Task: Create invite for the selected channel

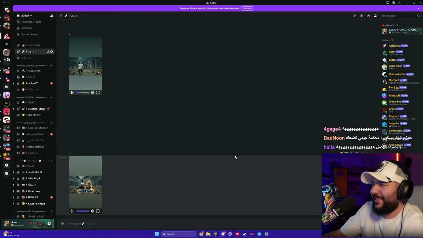Action: point(48,52)
